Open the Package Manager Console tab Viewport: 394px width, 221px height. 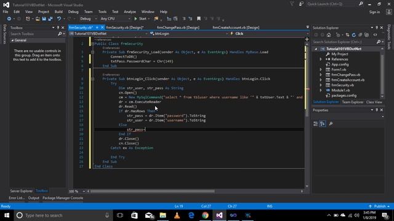[x=63, y=198]
